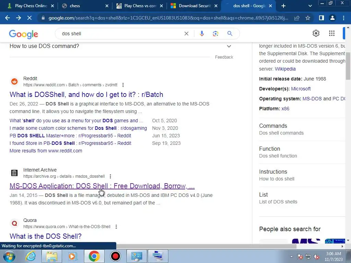351x263 pixels.
Task: Open the red record app in taskbar
Action: pyautogui.click(x=116, y=256)
